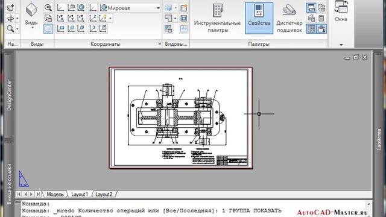Click the Палитры panel title
The width and height of the screenshot is (386, 217).
259,44
